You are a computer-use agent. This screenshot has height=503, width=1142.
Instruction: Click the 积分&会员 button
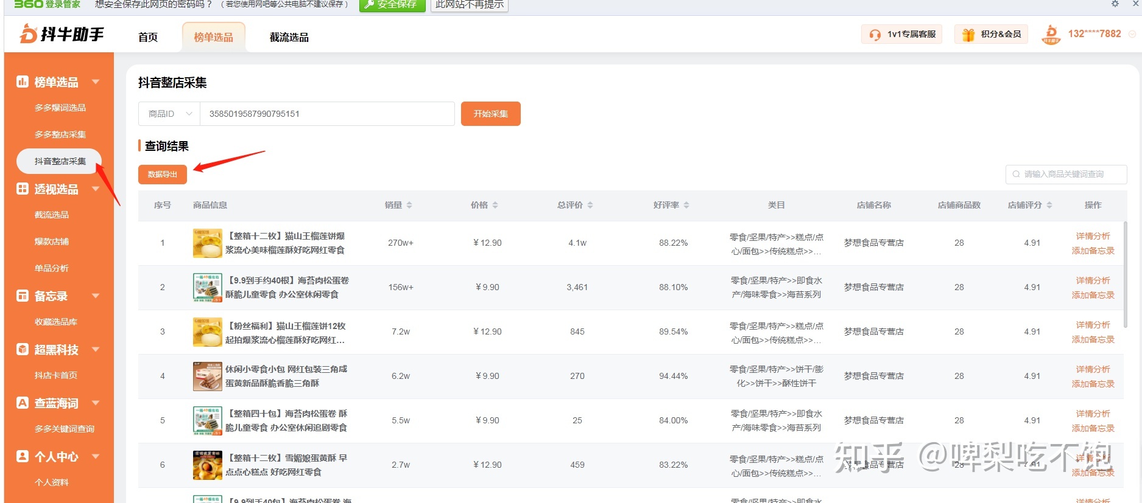coord(992,34)
